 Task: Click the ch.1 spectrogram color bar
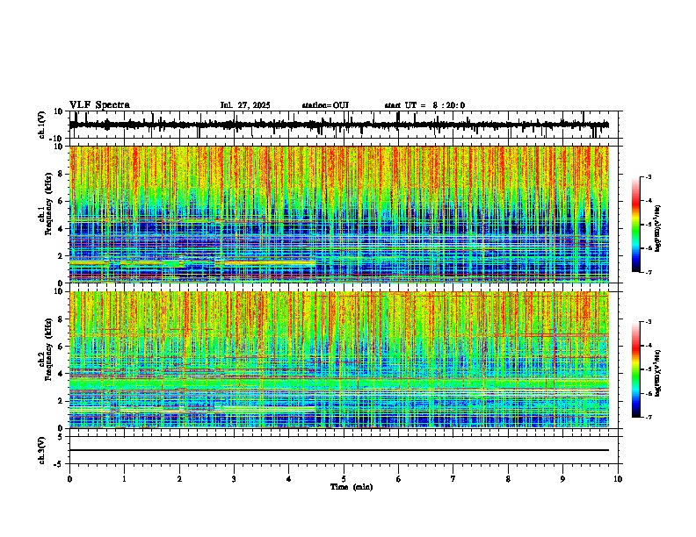coord(635,224)
